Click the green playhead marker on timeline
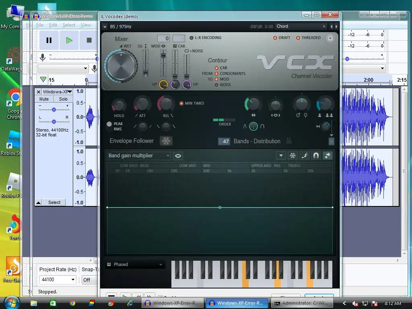412x309 pixels. pos(43,79)
